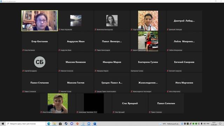
Task: Select the black-and-white portrait participant tile
Action: [x=112, y=21]
